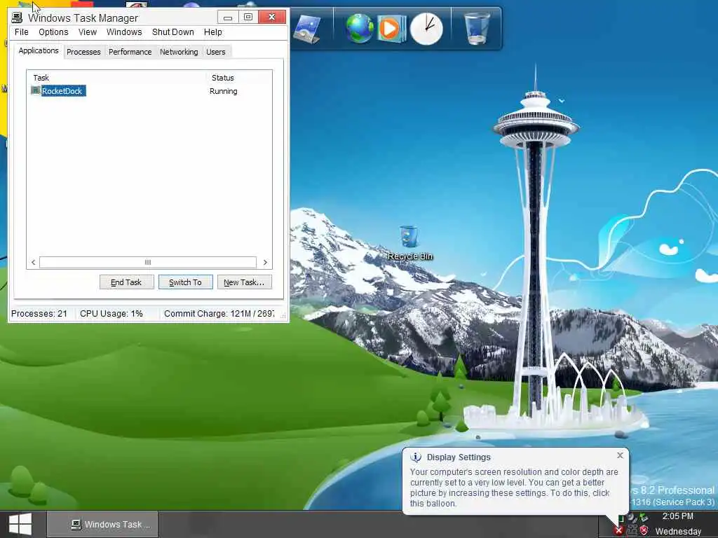The height and width of the screenshot is (538, 718).
Task: Click the network connection tray icon
Action: pos(632,531)
